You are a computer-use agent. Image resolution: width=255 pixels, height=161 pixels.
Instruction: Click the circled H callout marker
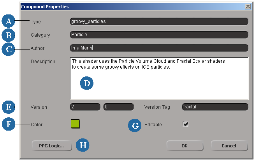pos(83,145)
